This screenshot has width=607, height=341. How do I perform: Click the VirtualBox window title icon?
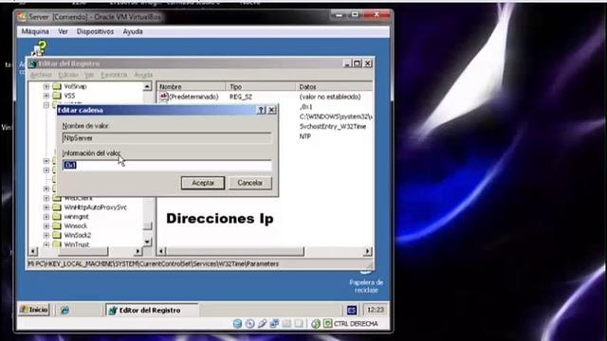click(x=22, y=17)
